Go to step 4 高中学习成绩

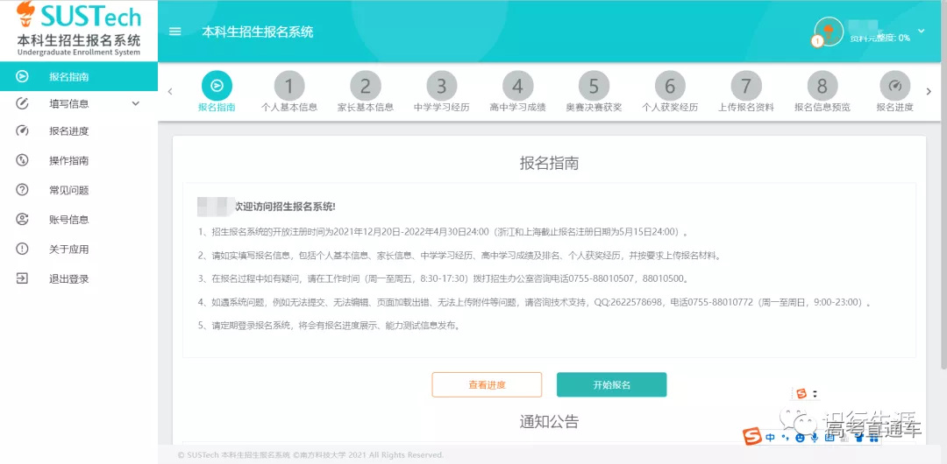[x=517, y=92]
